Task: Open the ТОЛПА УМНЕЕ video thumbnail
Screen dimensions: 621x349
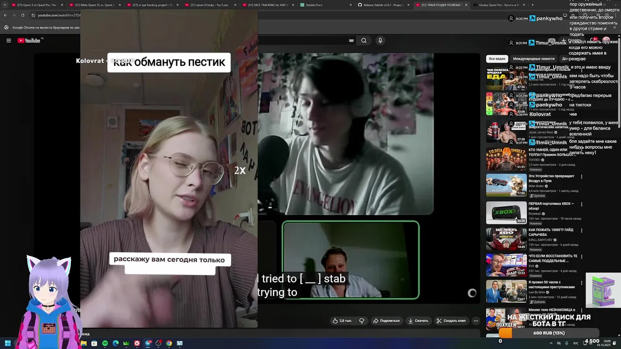Action: coord(506,159)
